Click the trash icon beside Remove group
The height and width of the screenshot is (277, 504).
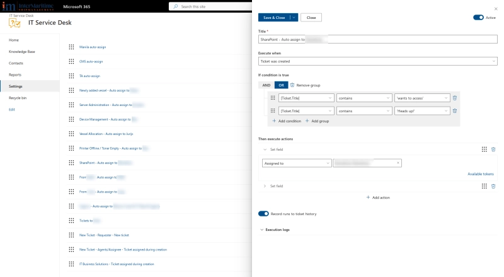click(x=292, y=85)
